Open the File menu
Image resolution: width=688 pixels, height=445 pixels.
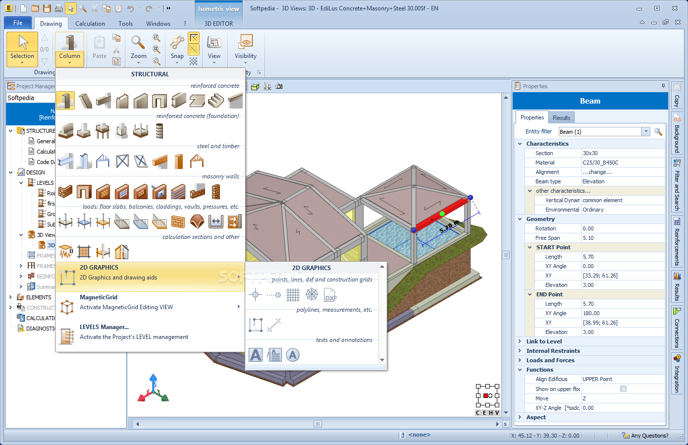tap(18, 23)
